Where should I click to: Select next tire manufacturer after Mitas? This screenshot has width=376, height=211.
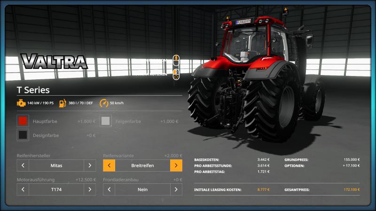point(90,166)
